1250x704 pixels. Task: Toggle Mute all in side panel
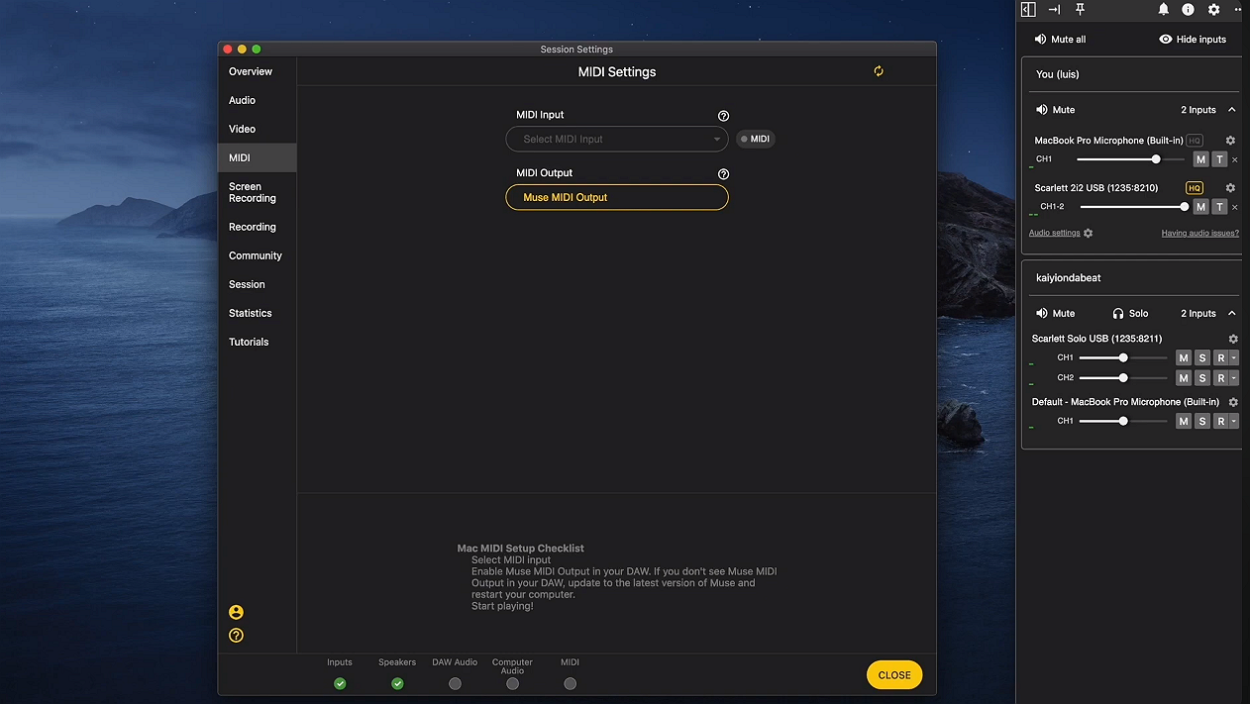(x=1060, y=40)
